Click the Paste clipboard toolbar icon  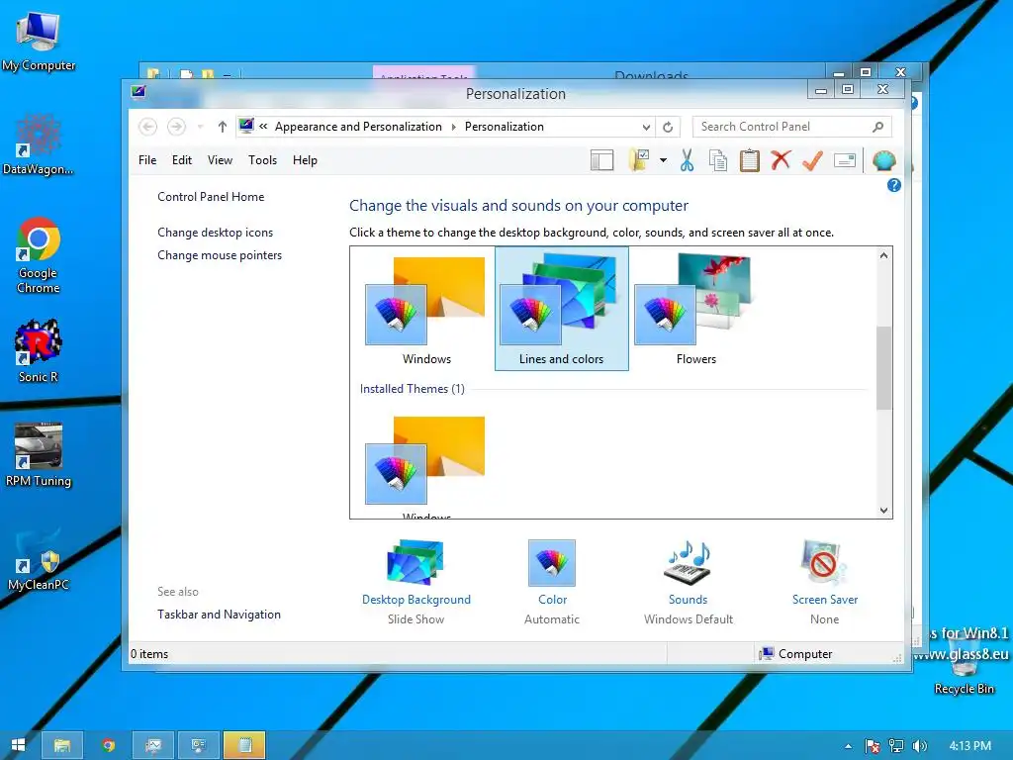click(x=750, y=160)
